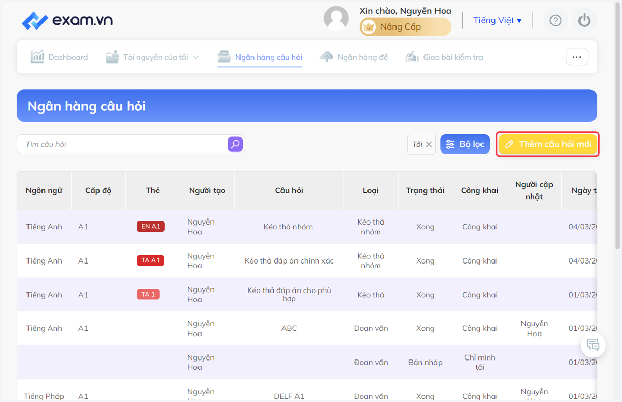Open the ABC question row
622x402 pixels.
(x=289, y=328)
